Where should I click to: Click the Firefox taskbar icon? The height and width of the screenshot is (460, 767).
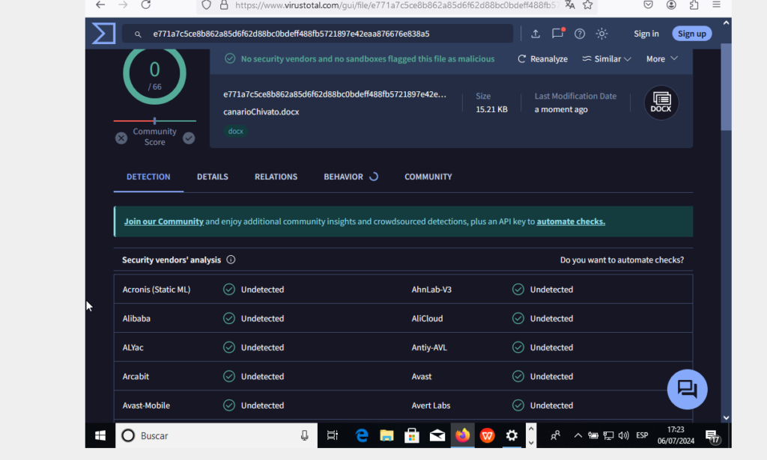[x=462, y=435]
